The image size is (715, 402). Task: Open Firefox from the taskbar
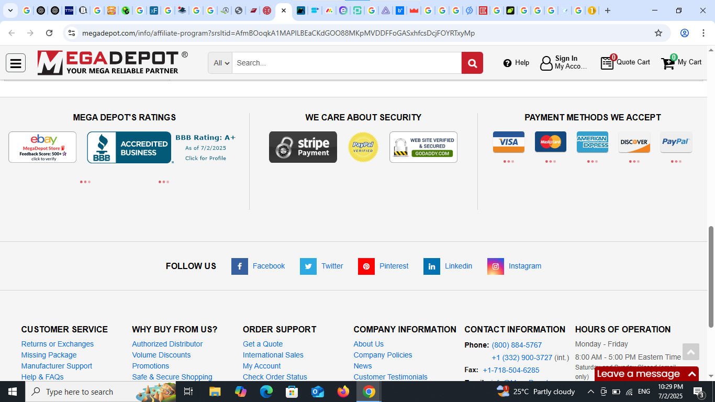(343, 392)
